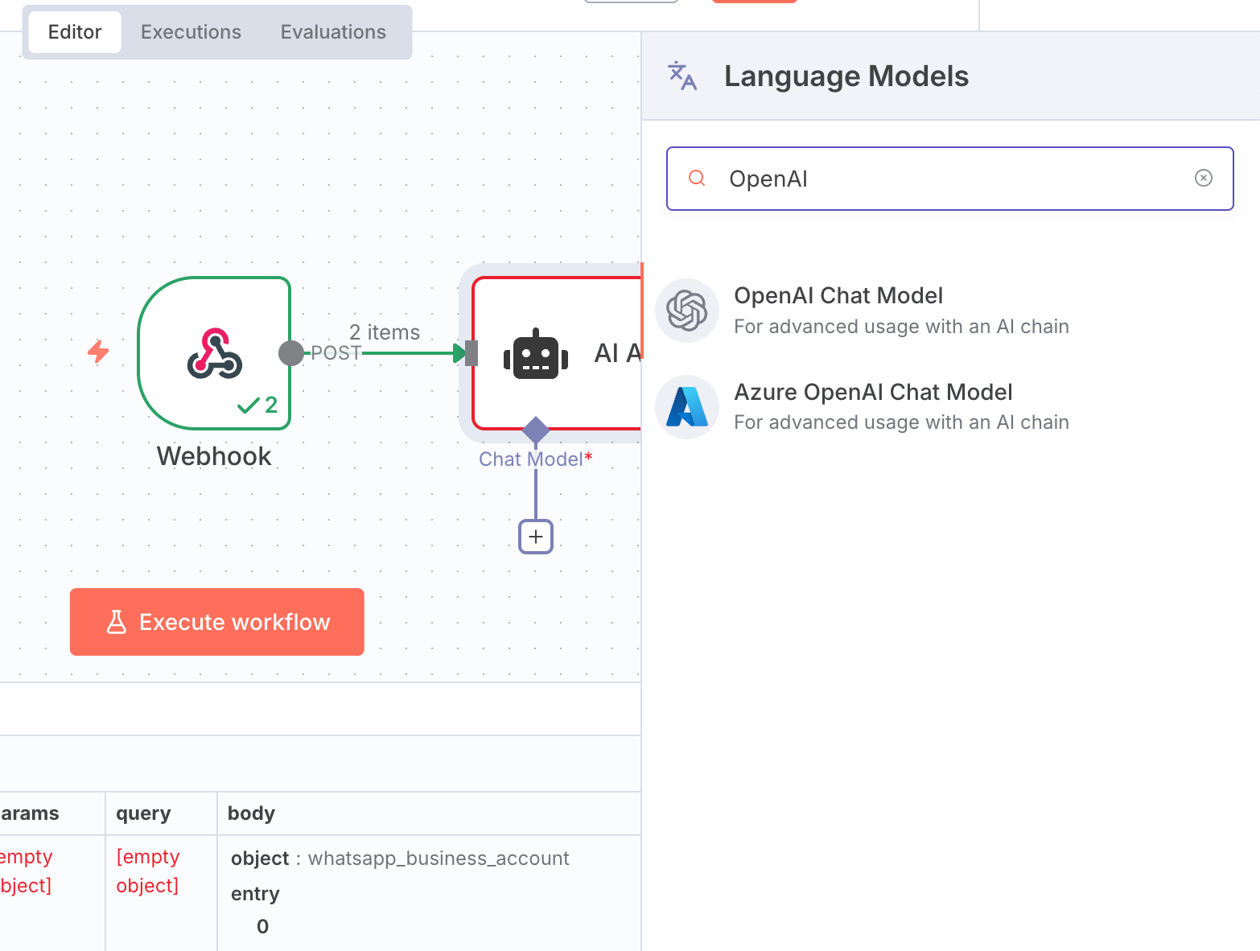
Task: Click the Execute workflow button
Action: coord(217,622)
